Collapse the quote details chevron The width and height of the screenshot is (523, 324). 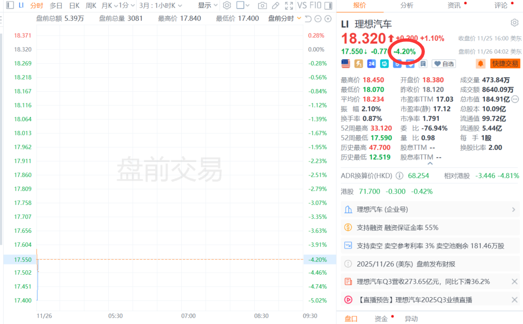tap(430, 164)
